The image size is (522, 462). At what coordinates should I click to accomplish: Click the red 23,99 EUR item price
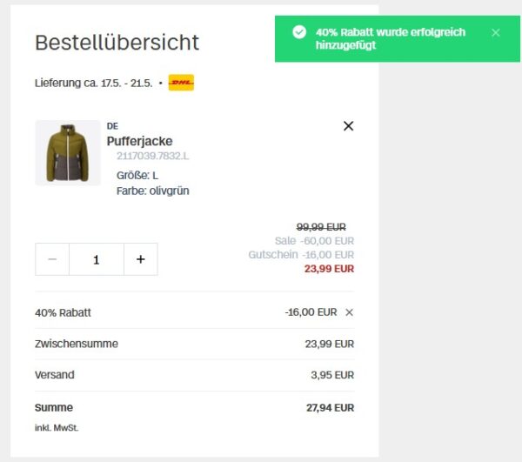point(329,269)
